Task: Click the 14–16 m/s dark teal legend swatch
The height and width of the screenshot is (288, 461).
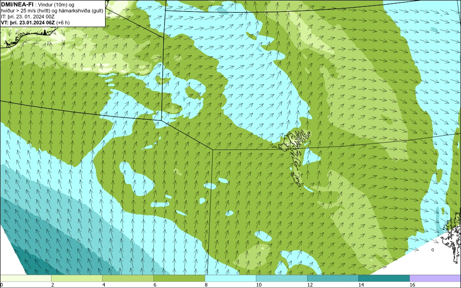Action: coord(384,278)
